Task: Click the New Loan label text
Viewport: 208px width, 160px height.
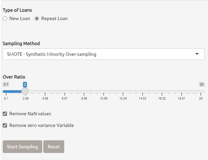Action: pos(20,19)
